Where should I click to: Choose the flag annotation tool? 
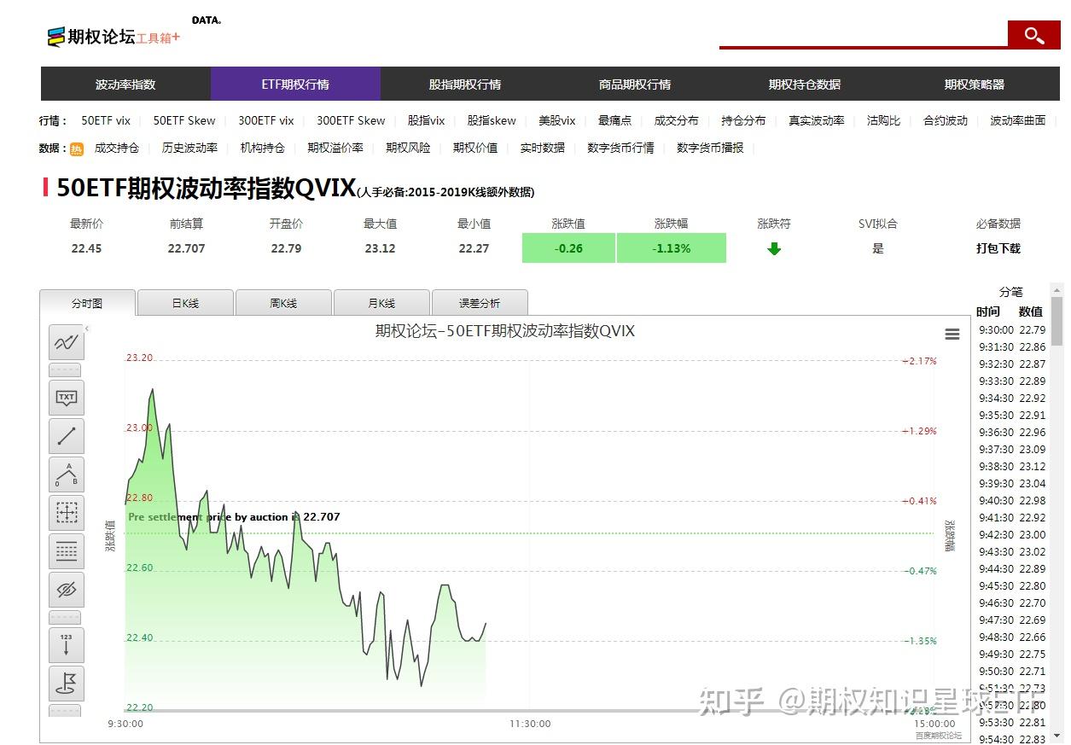pos(67,684)
